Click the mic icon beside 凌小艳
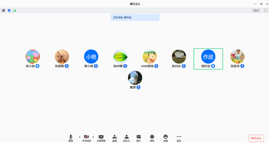 [x=37, y=66]
